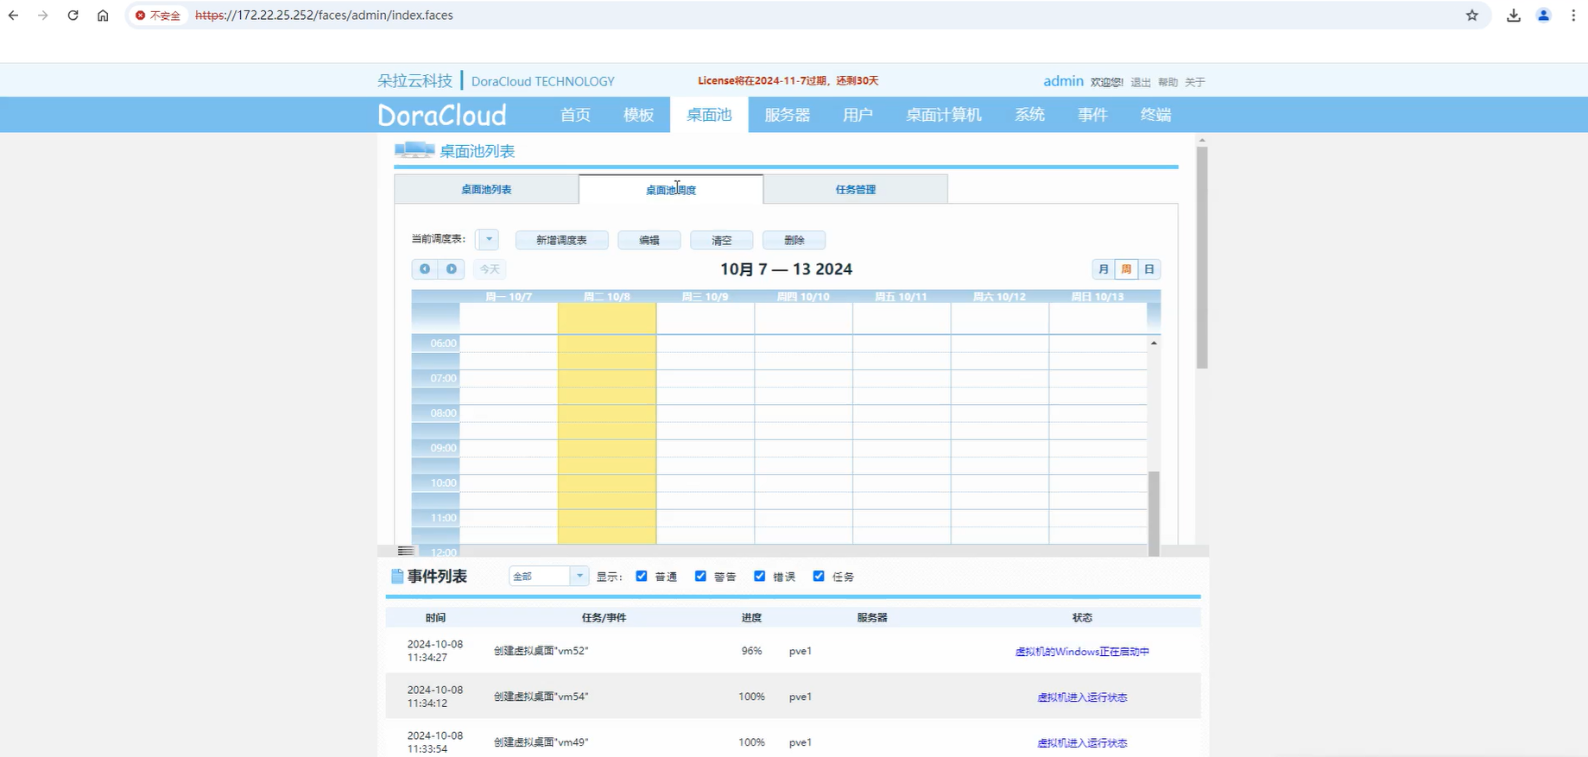Image resolution: width=1588 pixels, height=757 pixels.
Task: Open the 桌面计算机 menu
Action: coord(944,115)
